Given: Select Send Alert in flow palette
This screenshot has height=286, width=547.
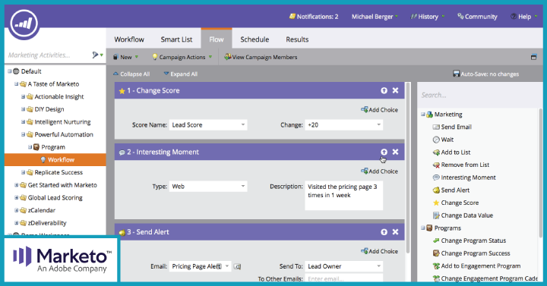Looking at the screenshot, I should tap(451, 190).
